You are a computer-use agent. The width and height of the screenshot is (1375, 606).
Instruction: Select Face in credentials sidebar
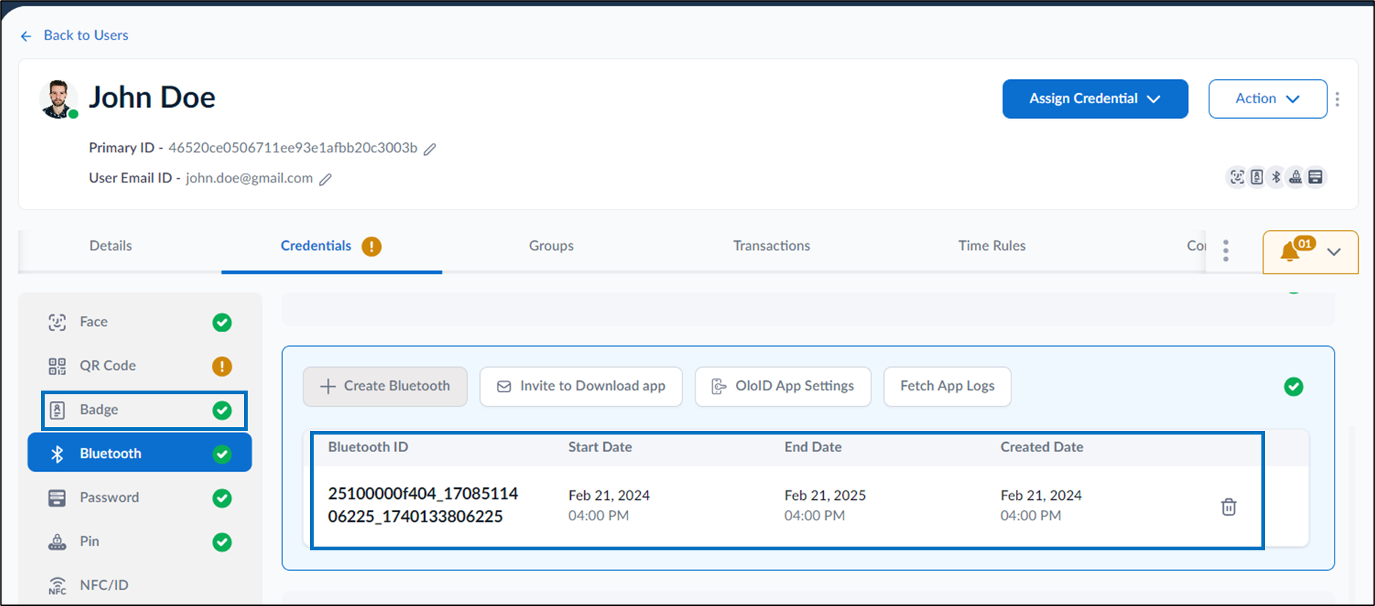click(x=139, y=322)
